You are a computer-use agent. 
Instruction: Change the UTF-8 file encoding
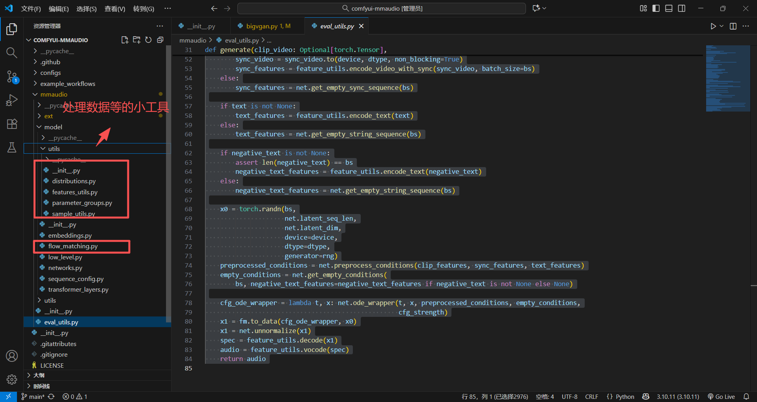click(569, 396)
